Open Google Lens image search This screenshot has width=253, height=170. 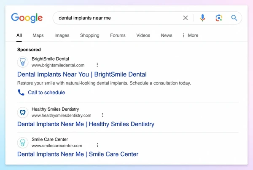pos(219,18)
